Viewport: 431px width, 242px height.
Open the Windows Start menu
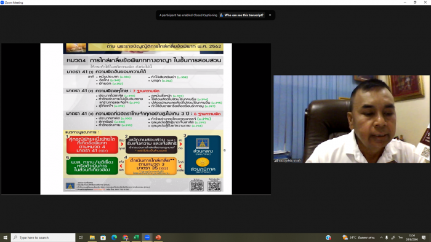coord(5,237)
